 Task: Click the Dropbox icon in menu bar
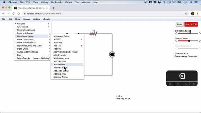[x=155, y=2]
